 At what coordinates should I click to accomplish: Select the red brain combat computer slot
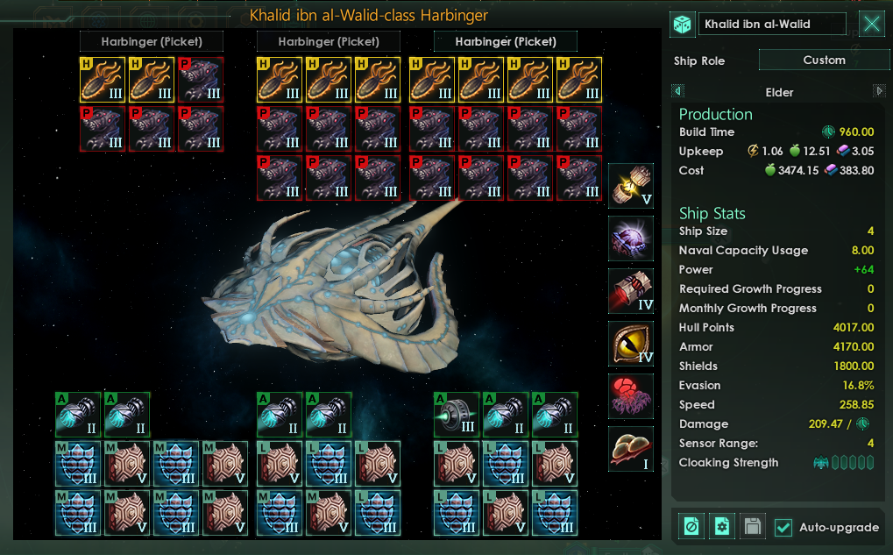pyautogui.click(x=631, y=396)
